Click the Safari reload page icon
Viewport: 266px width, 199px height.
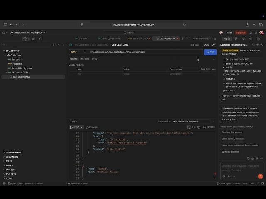[185, 25]
